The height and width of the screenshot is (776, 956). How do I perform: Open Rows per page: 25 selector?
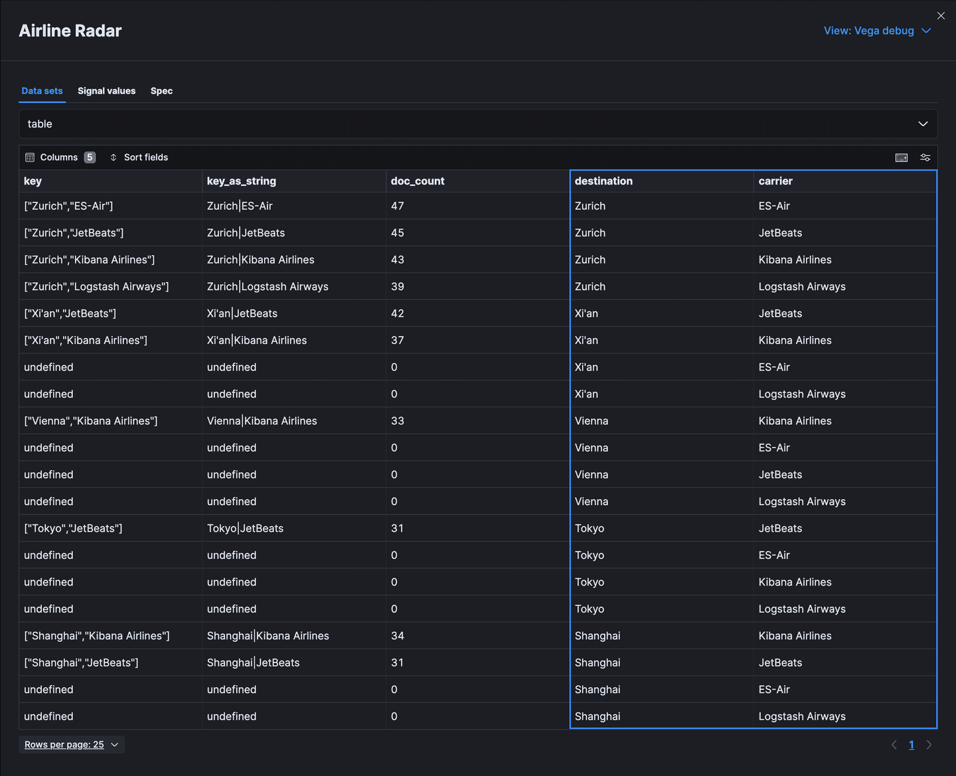pos(72,745)
